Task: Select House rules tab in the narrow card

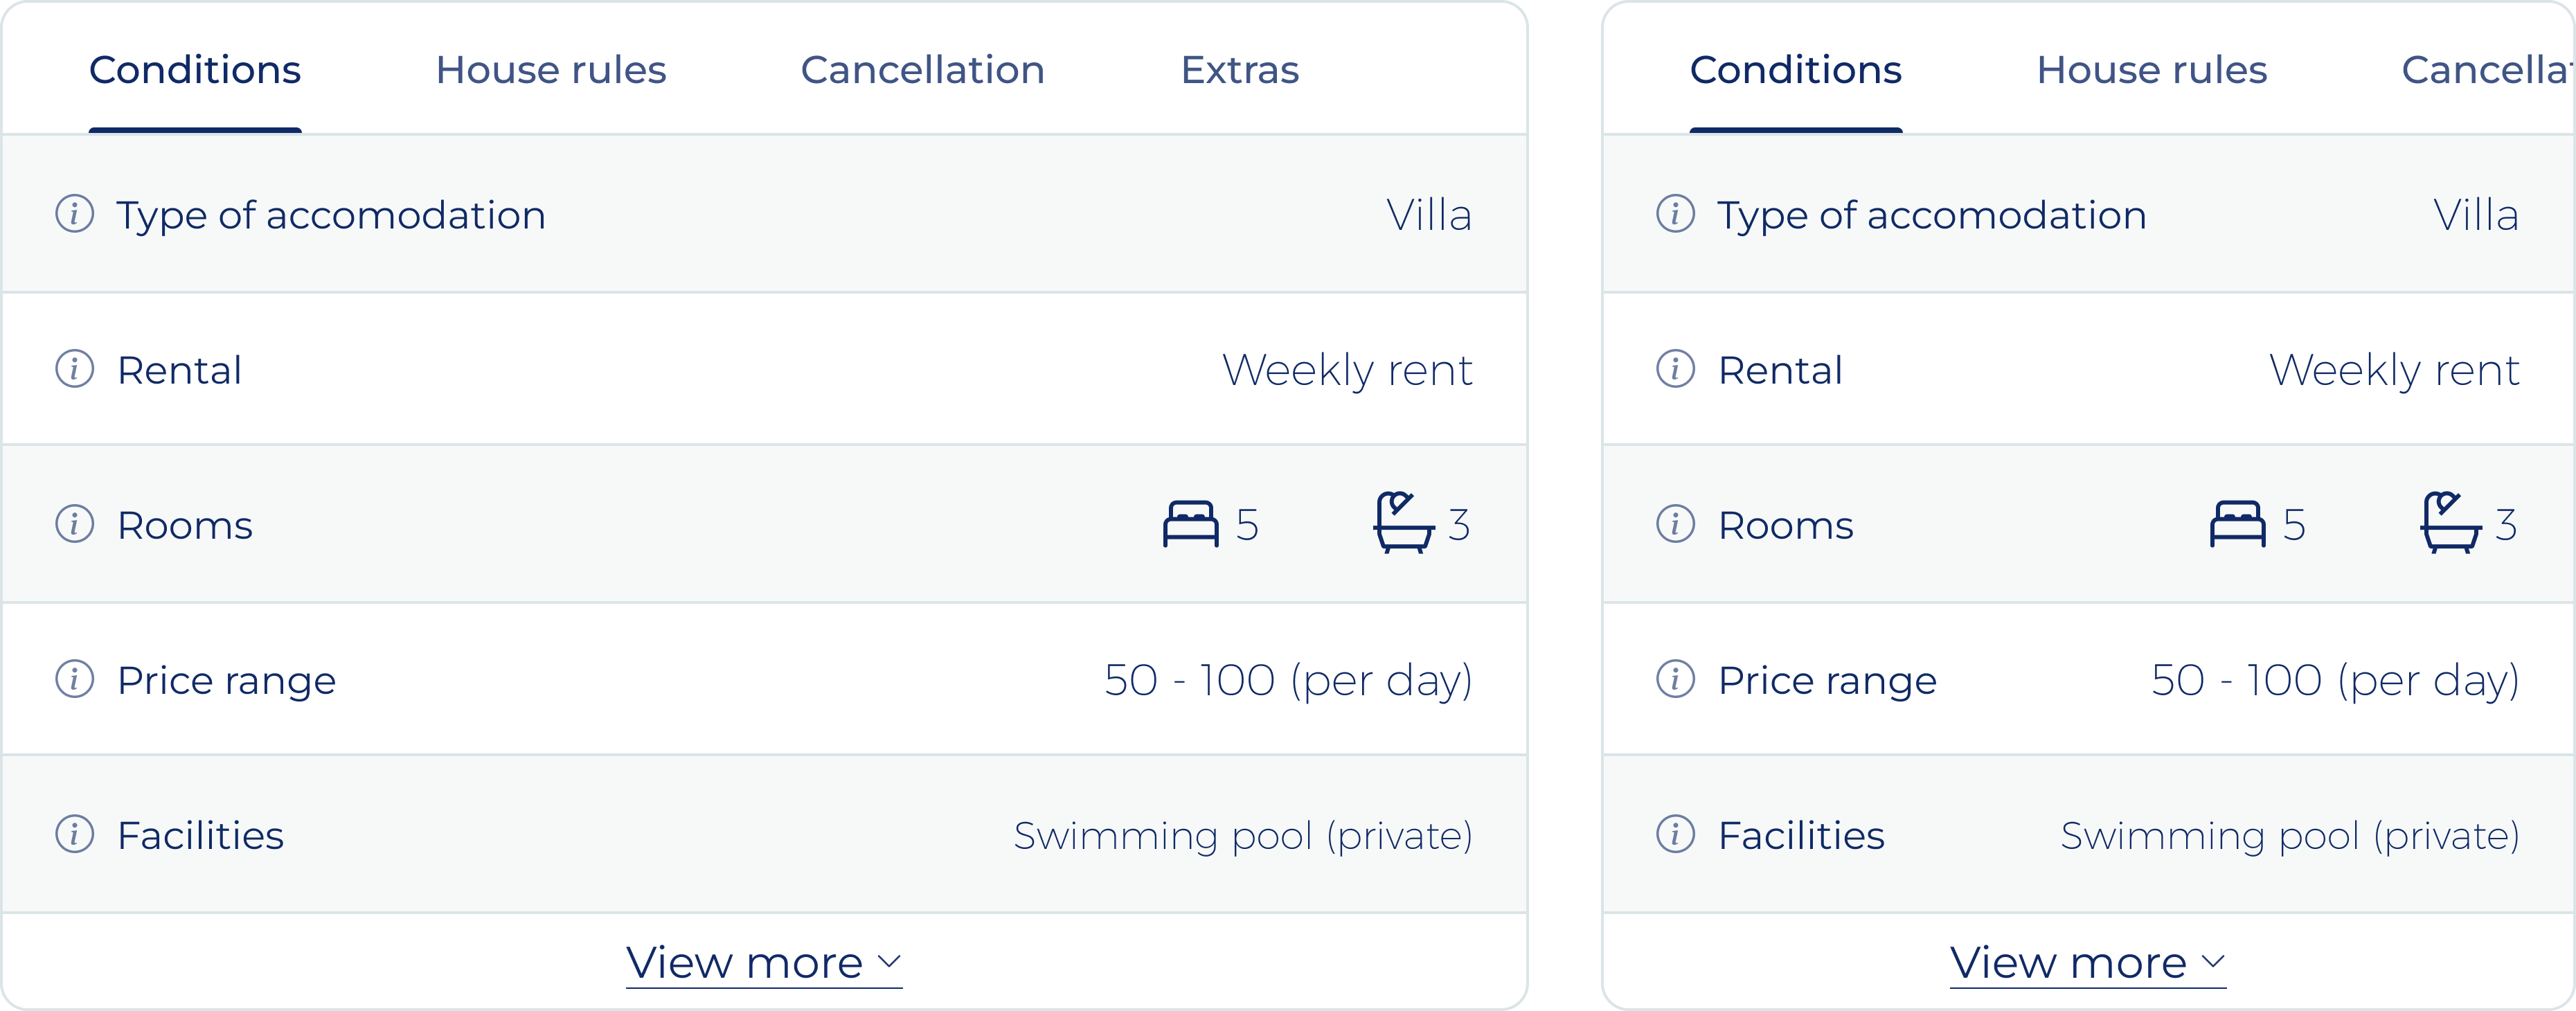Action: click(2151, 70)
